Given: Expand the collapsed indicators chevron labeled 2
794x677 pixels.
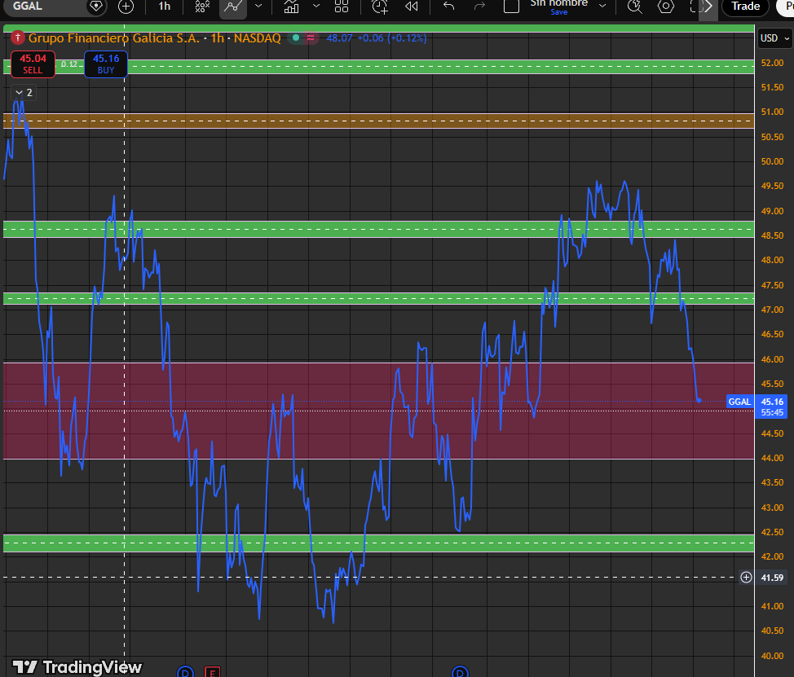Looking at the screenshot, I should [x=24, y=93].
